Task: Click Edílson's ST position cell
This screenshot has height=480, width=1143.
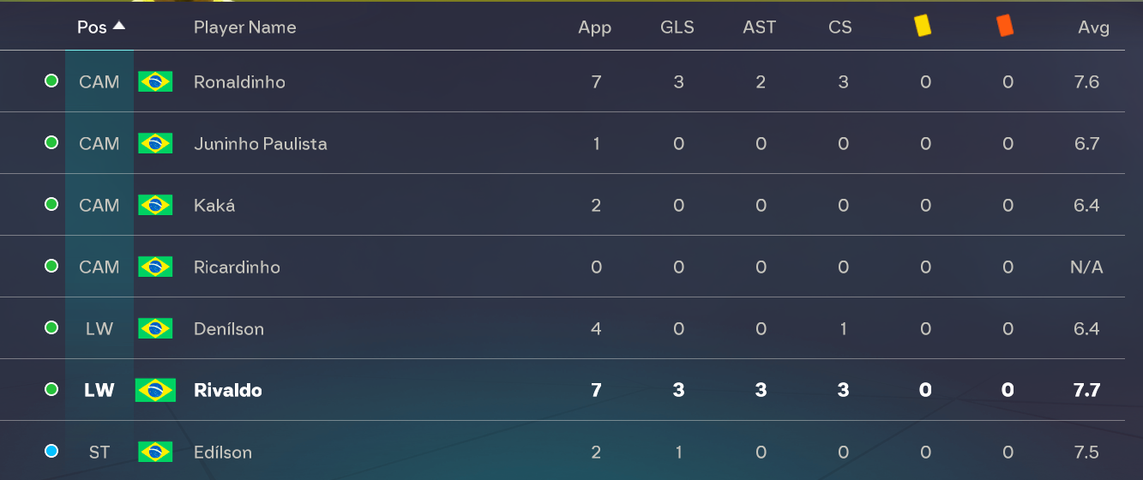Action: [x=99, y=453]
